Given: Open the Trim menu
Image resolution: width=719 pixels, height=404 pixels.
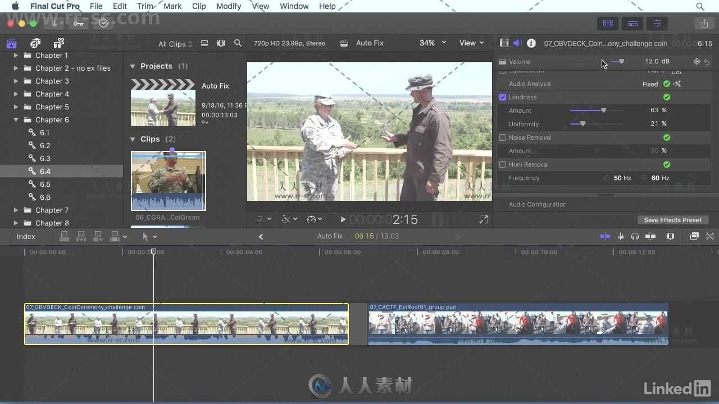Looking at the screenshot, I should 145,6.
